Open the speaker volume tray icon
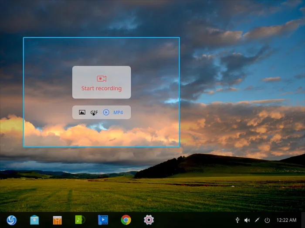The image size is (305, 228). (247, 220)
